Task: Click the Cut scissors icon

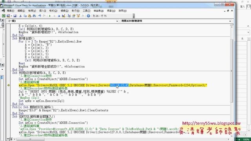Action: click(20, 16)
